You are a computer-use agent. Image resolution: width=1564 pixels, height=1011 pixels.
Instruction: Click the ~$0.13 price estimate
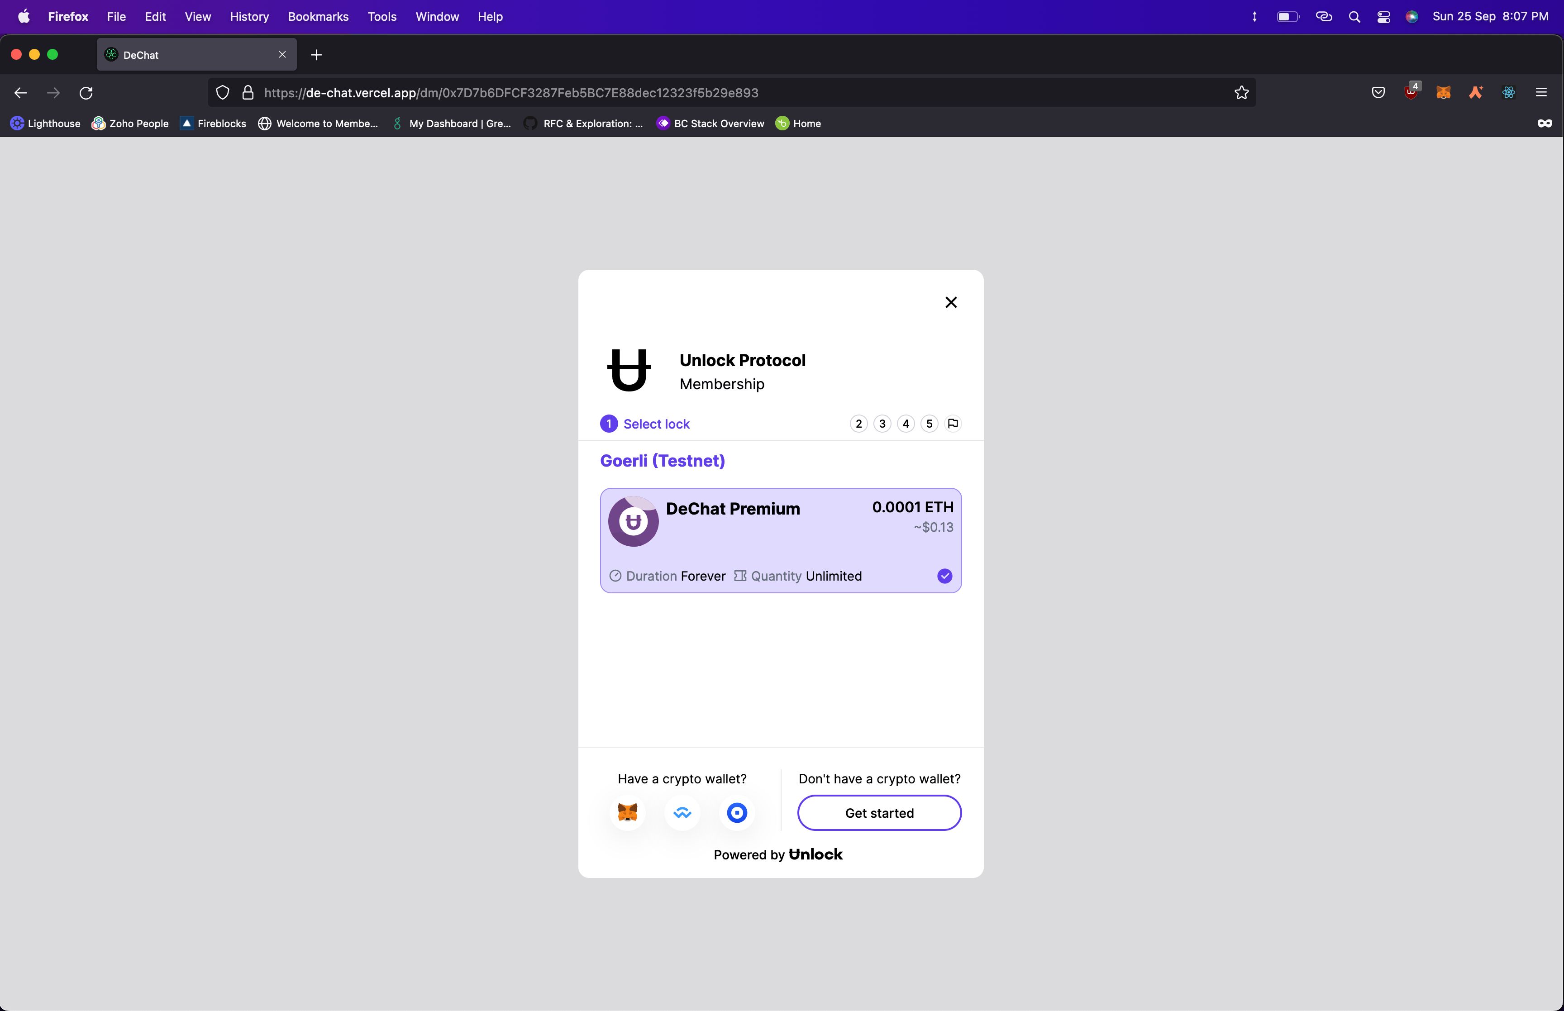coord(933,527)
